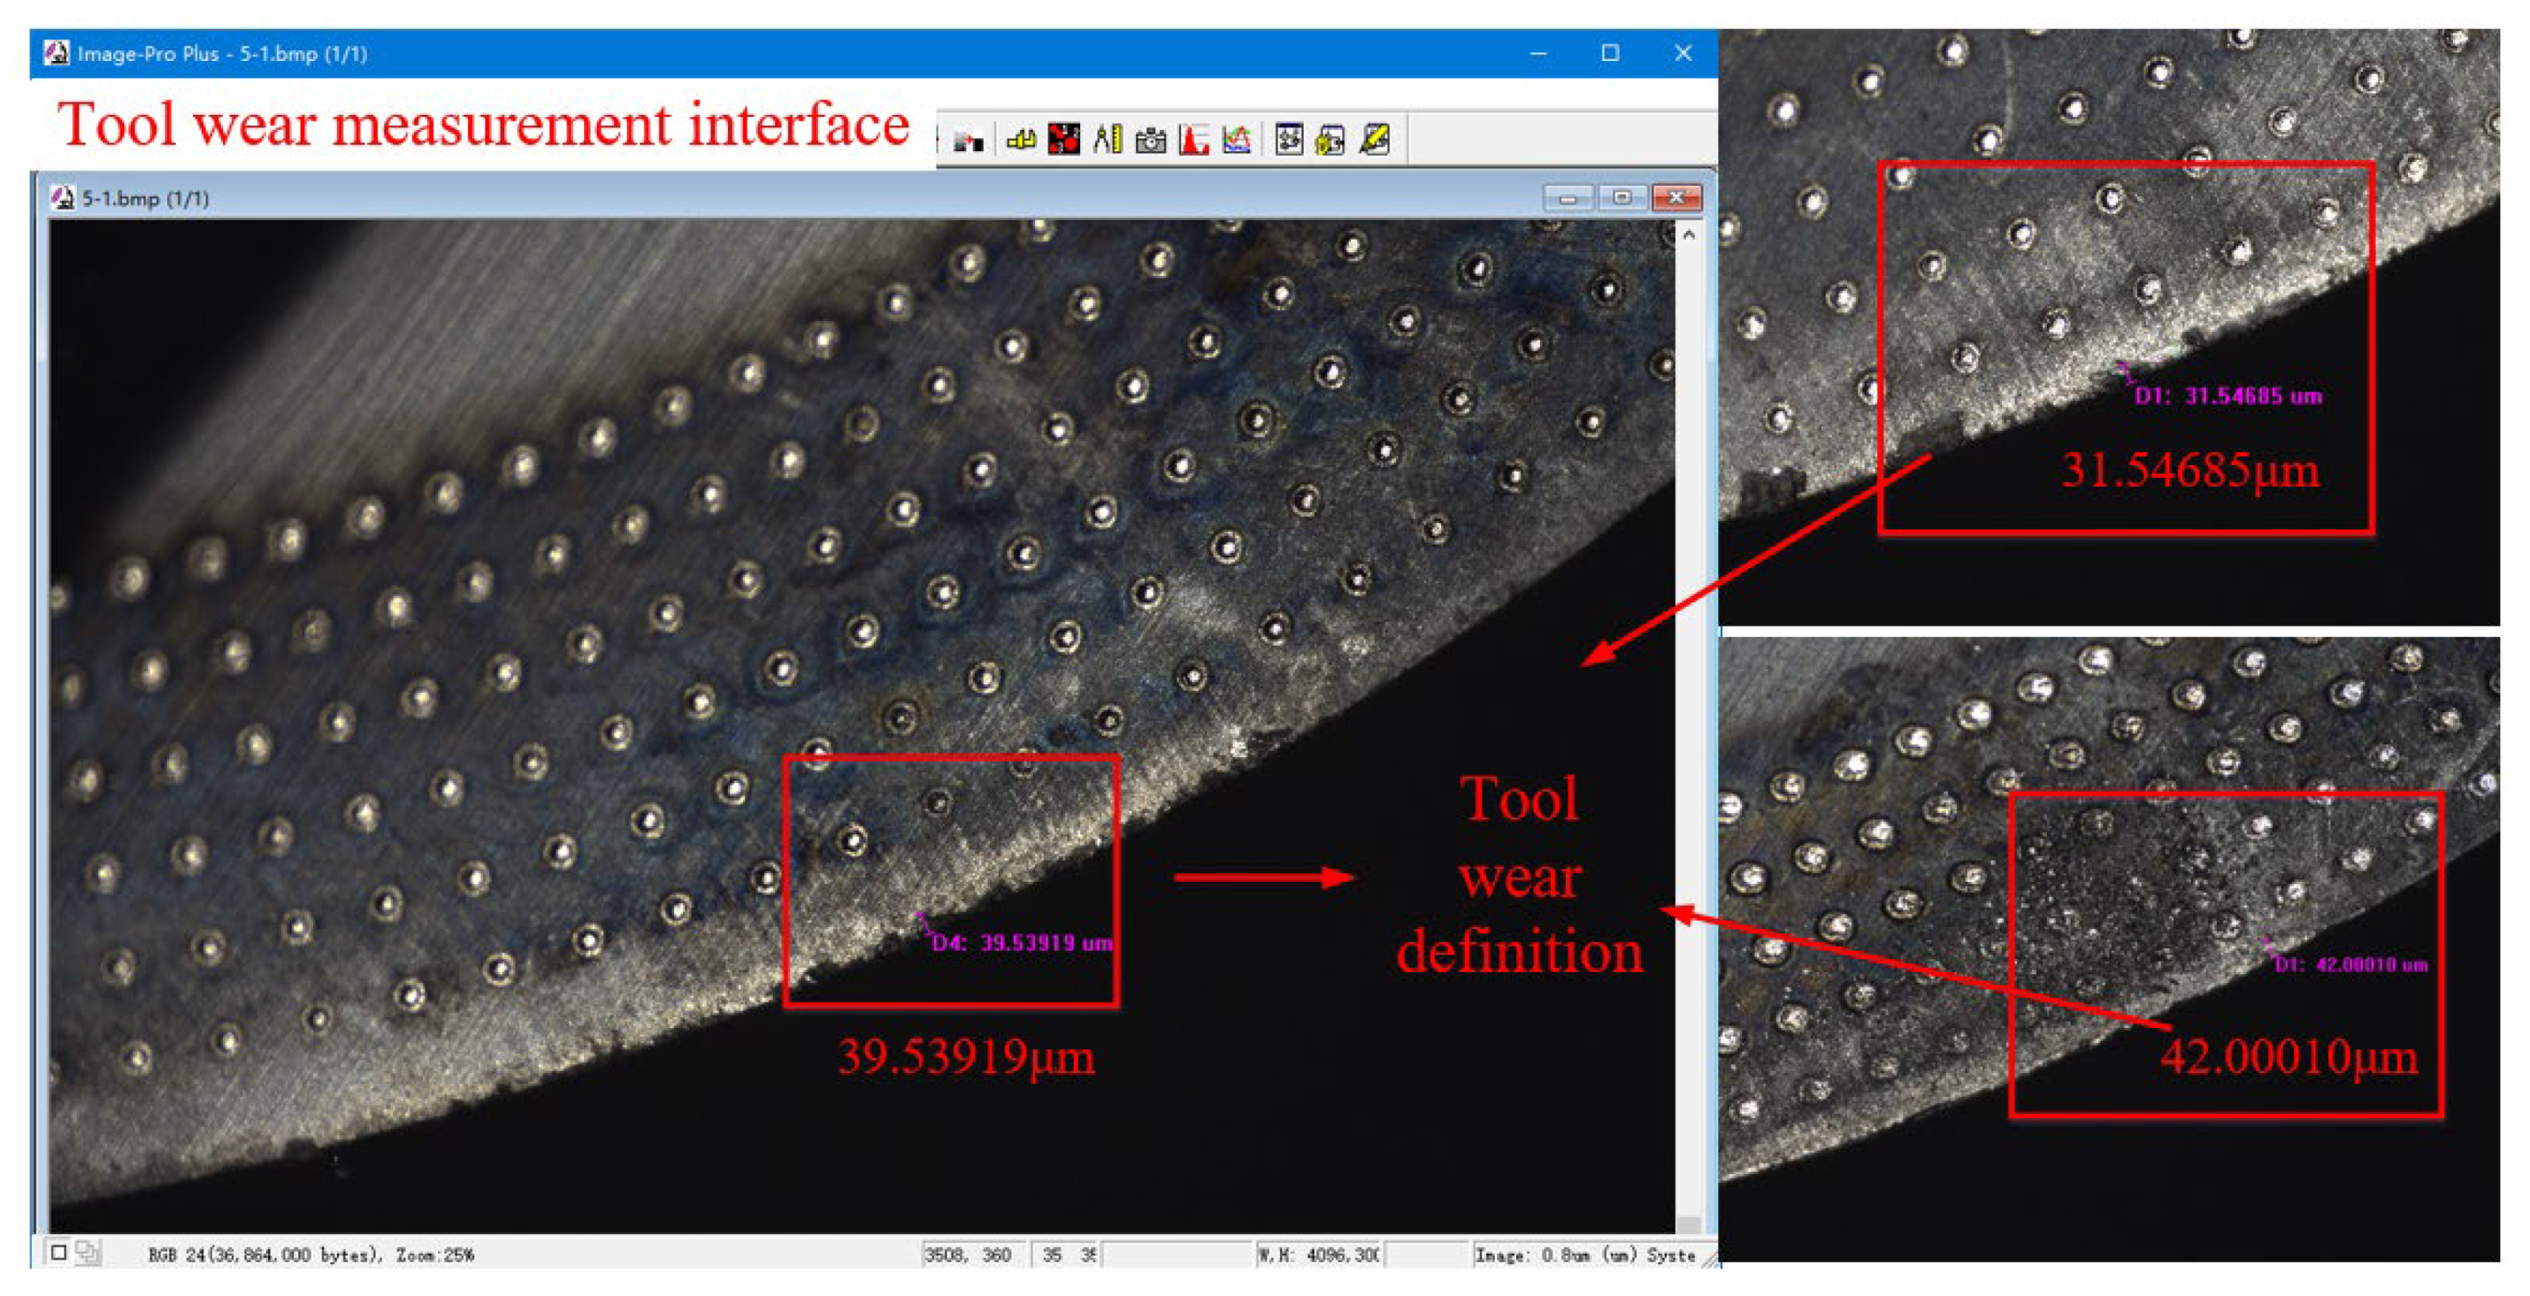Click the Zoom:25% status field

click(x=435, y=1254)
